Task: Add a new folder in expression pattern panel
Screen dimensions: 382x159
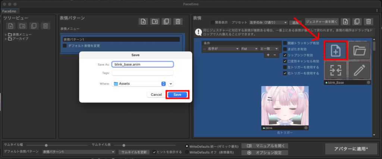Action: tap(154, 22)
